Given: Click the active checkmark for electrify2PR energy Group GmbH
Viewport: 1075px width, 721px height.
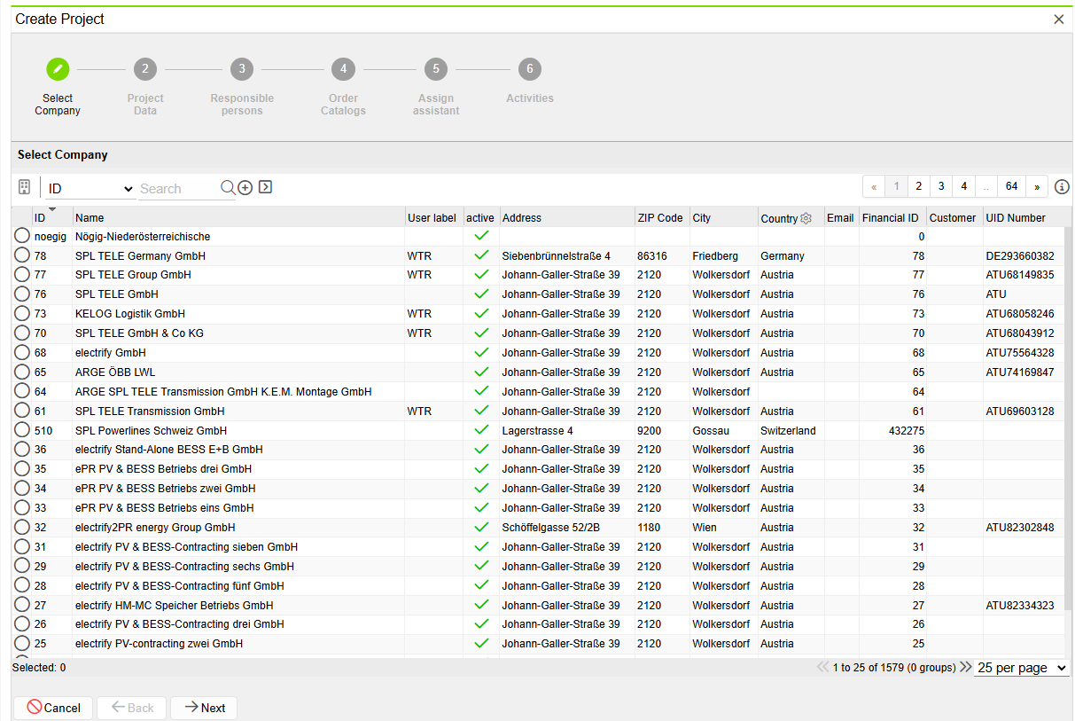Looking at the screenshot, I should tap(481, 528).
